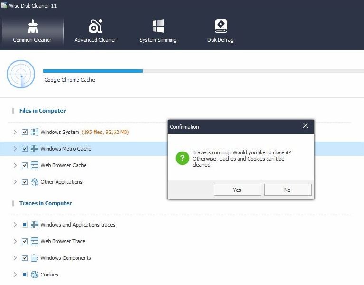Click the Google Chrome Cache status text
The height and width of the screenshot is (285, 364).
click(x=69, y=80)
